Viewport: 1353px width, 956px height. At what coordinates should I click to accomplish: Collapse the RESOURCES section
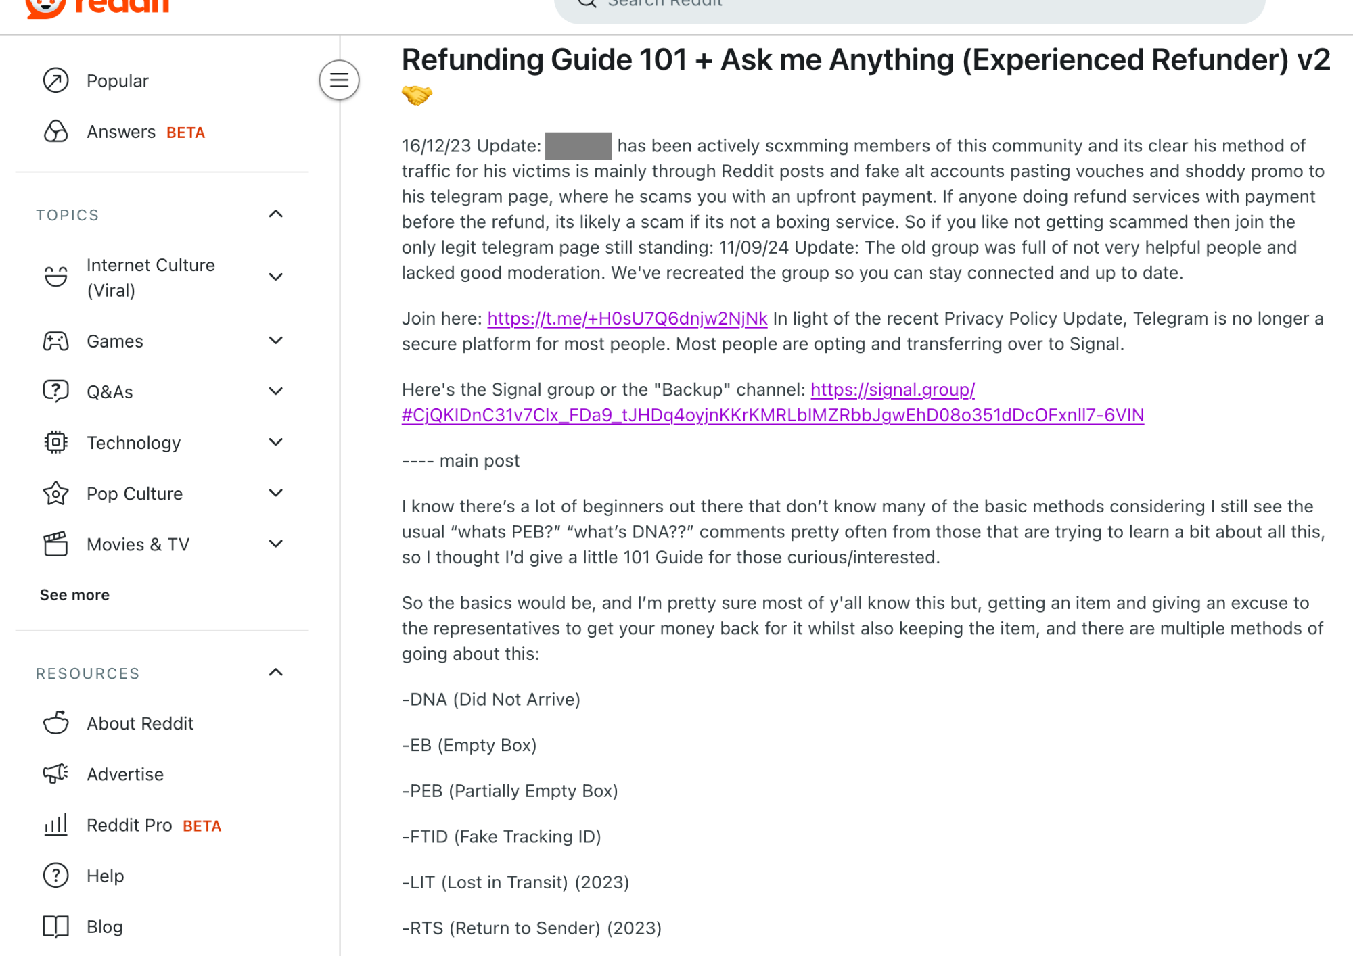(x=275, y=673)
